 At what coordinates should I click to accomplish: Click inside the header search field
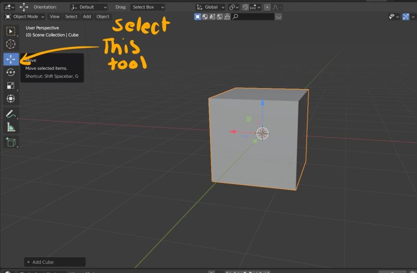(x=253, y=17)
